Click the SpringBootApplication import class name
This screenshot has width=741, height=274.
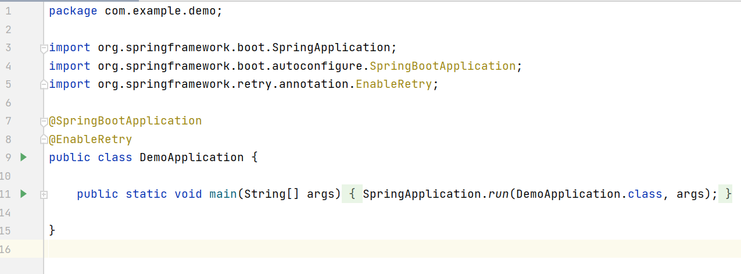click(442, 66)
